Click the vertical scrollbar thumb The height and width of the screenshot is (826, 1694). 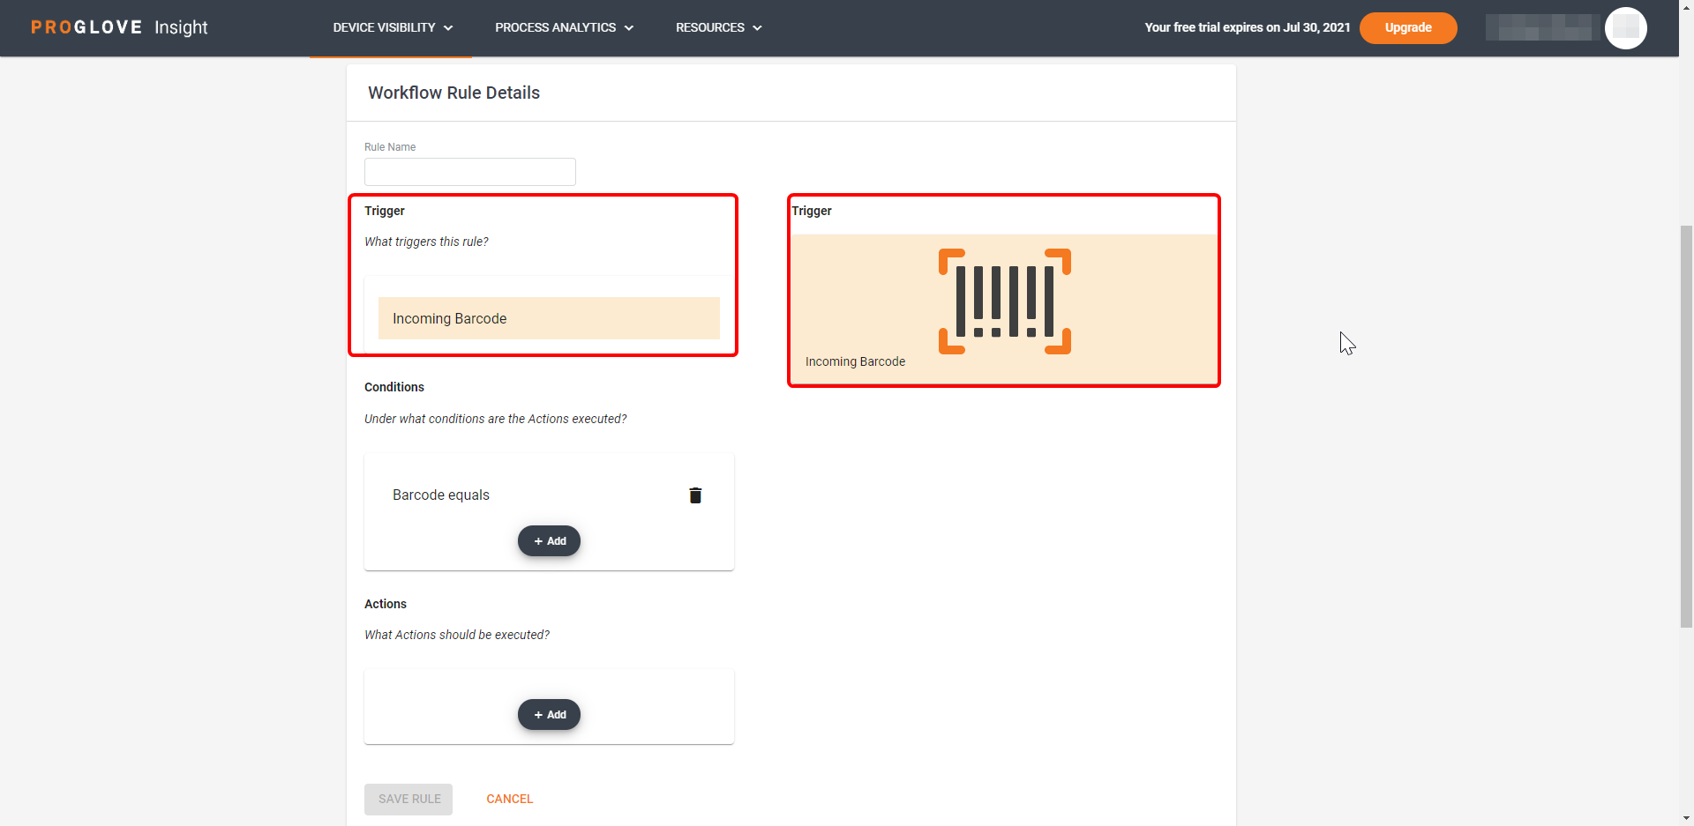[x=1686, y=427]
